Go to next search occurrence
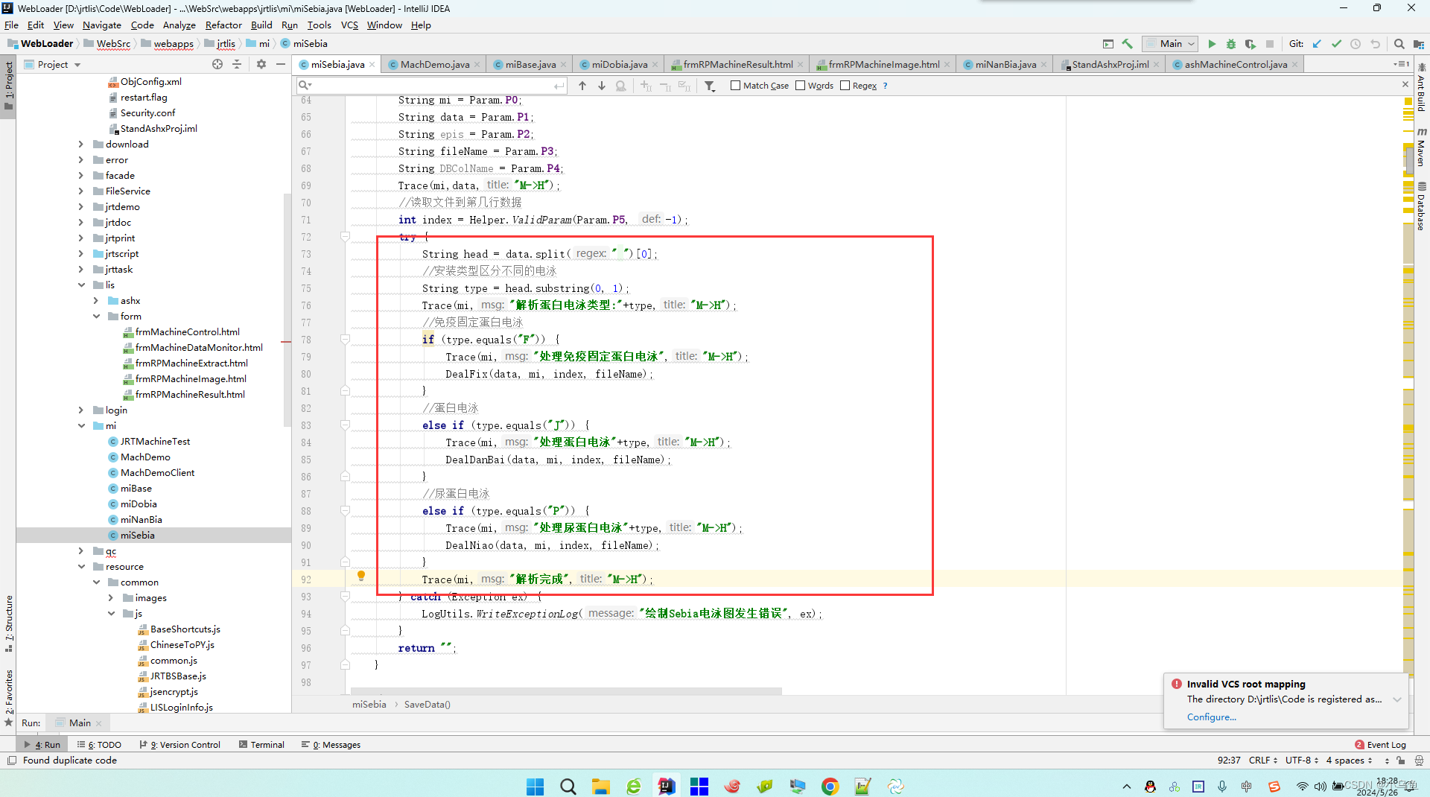 602,86
